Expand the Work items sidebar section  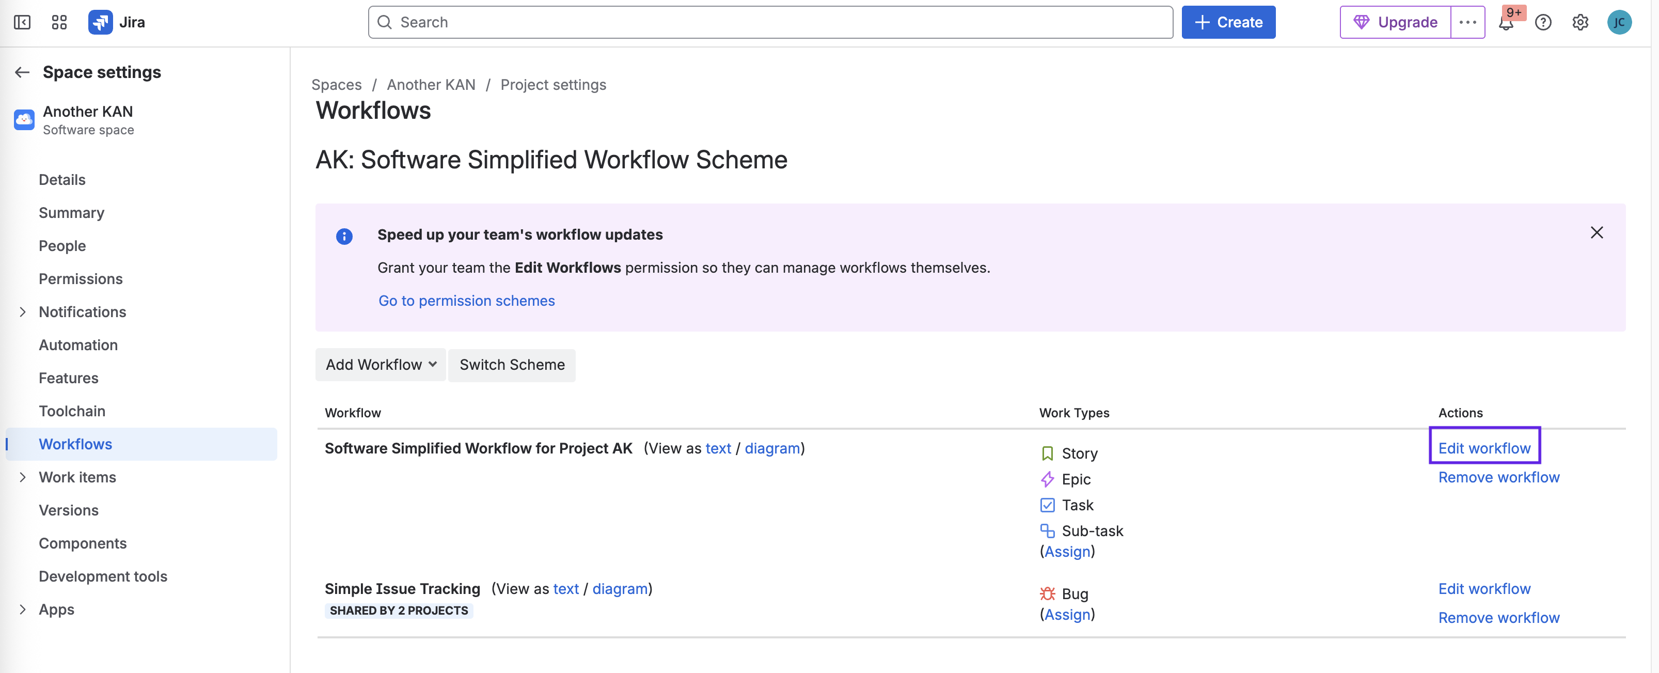[23, 477]
